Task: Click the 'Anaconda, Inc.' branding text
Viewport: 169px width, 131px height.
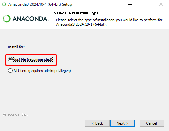Action: pyautogui.click(x=15, y=114)
